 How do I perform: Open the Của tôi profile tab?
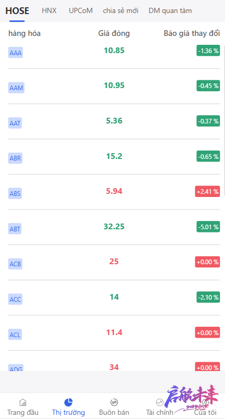click(x=205, y=407)
